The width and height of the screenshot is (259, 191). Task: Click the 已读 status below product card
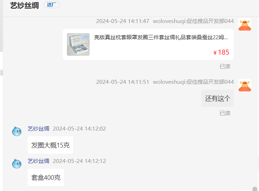point(225,67)
